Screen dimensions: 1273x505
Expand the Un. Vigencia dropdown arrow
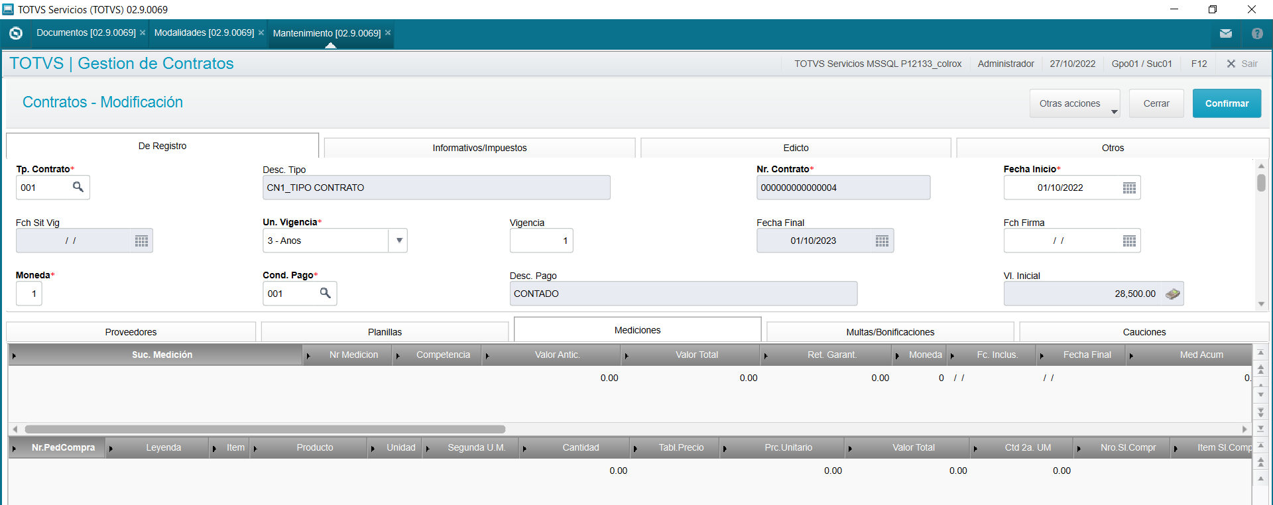pyautogui.click(x=399, y=241)
